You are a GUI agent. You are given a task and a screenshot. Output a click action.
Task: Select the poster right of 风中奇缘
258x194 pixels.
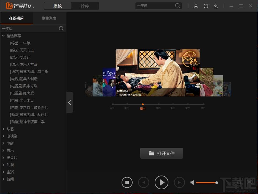click(207, 82)
